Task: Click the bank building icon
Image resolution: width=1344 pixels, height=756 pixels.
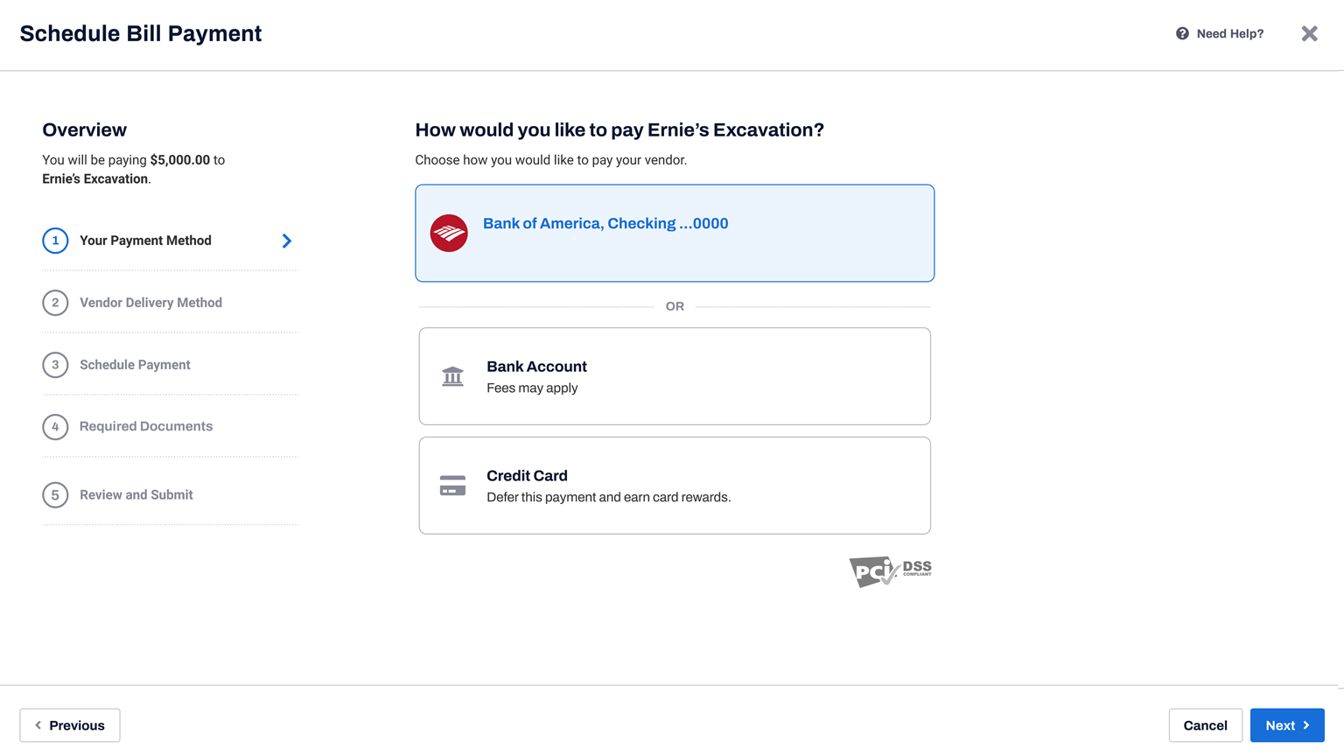Action: 452,376
